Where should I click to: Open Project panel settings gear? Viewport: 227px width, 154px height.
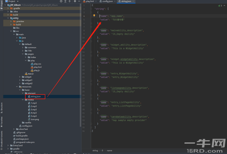[75, 1]
